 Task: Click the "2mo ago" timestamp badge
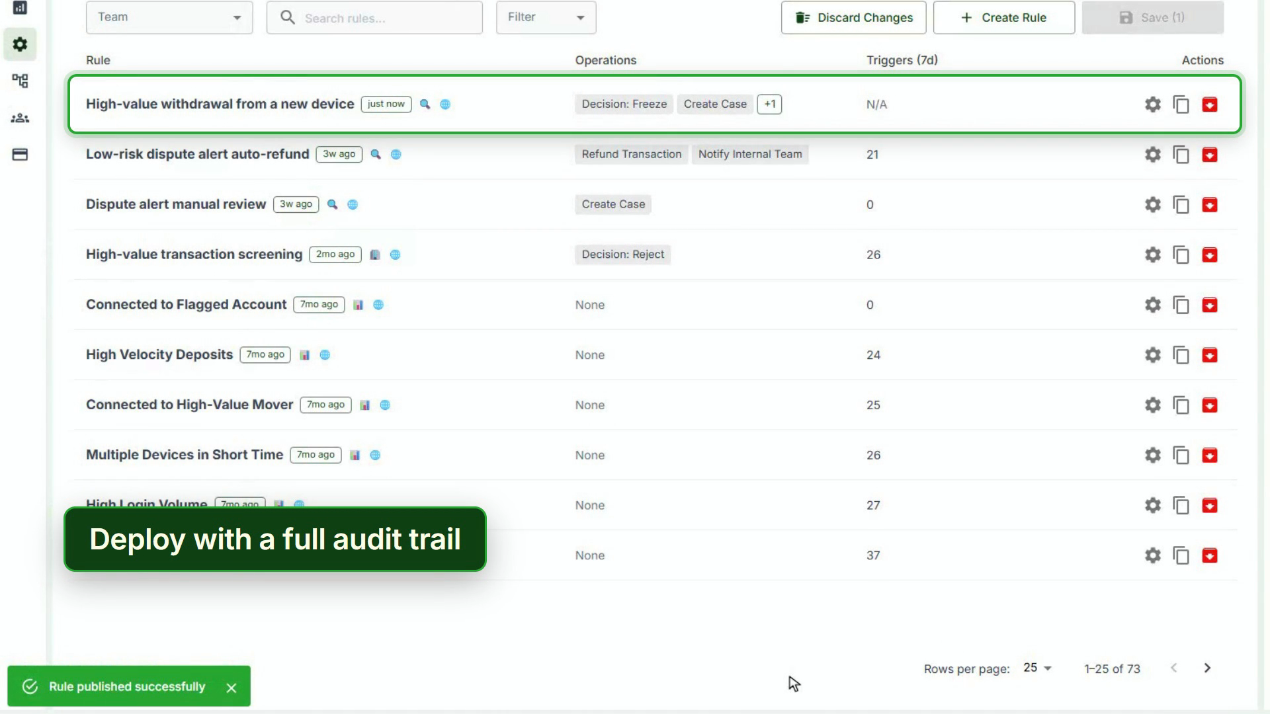335,255
